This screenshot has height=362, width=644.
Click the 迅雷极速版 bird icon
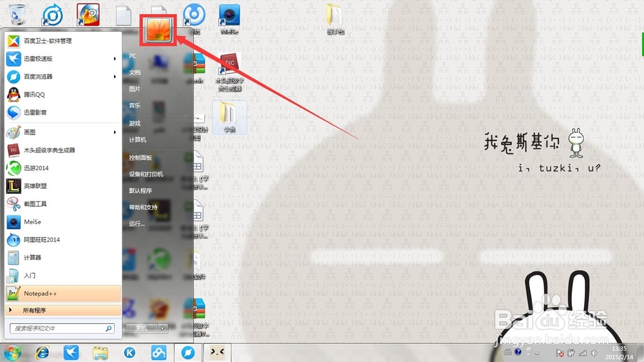click(14, 59)
